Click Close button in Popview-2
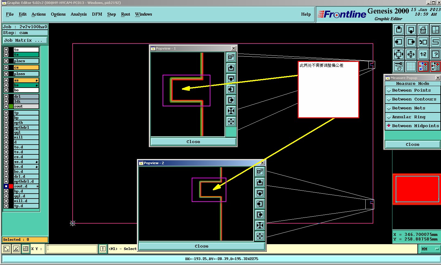441x265 pixels. (x=202, y=246)
